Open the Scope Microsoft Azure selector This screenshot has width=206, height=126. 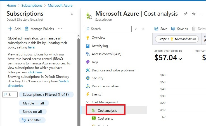(x=177, y=39)
